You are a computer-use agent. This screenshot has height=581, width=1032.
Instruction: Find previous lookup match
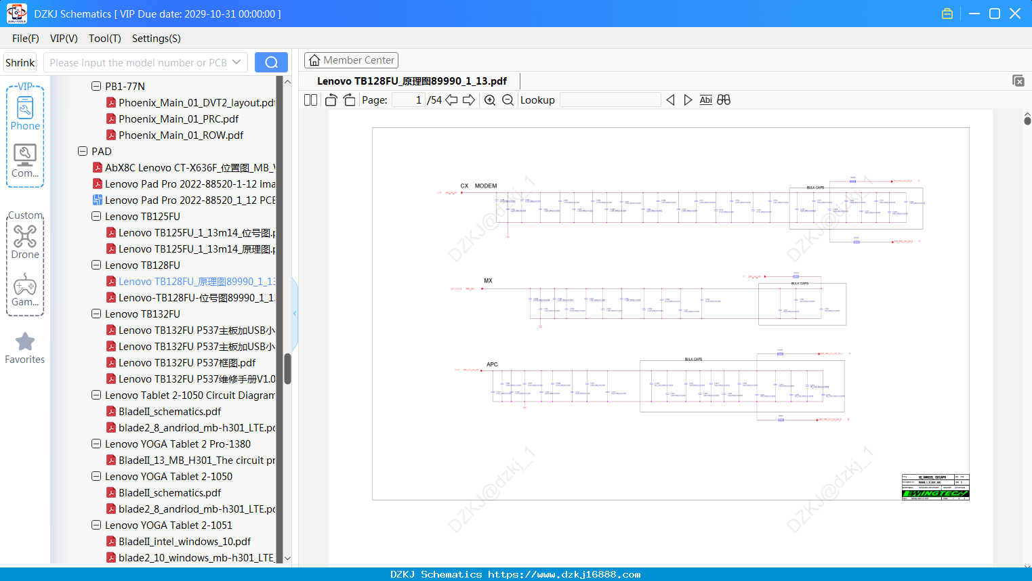(x=670, y=100)
